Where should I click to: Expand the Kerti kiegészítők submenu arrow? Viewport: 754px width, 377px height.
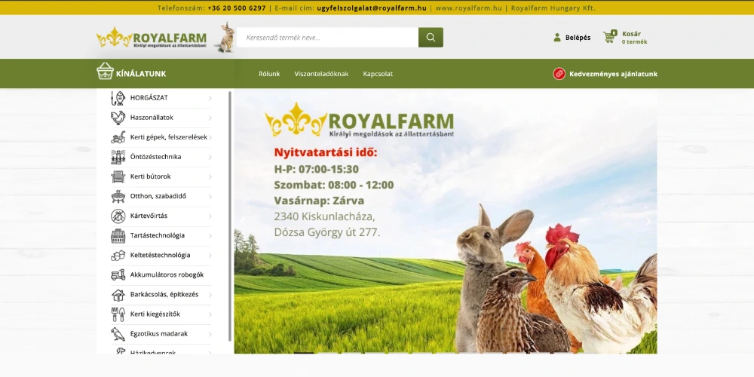(x=210, y=314)
